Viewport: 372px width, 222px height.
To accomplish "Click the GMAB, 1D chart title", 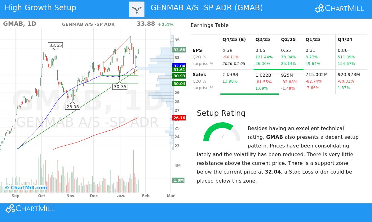I will coord(19,24).
